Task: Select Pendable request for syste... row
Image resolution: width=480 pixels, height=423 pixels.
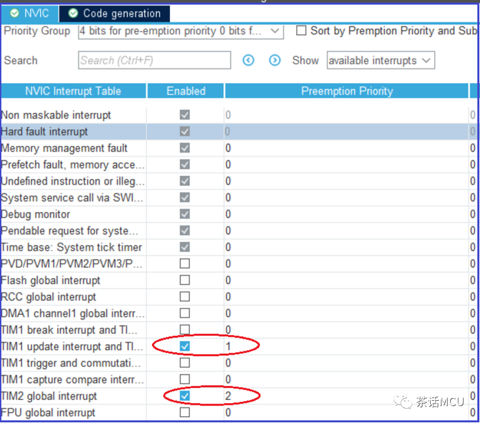Action: click(x=239, y=231)
